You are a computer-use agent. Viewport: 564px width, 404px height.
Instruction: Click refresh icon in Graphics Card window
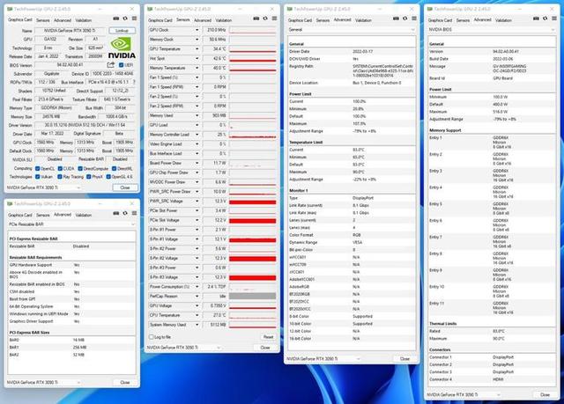tap(125, 18)
